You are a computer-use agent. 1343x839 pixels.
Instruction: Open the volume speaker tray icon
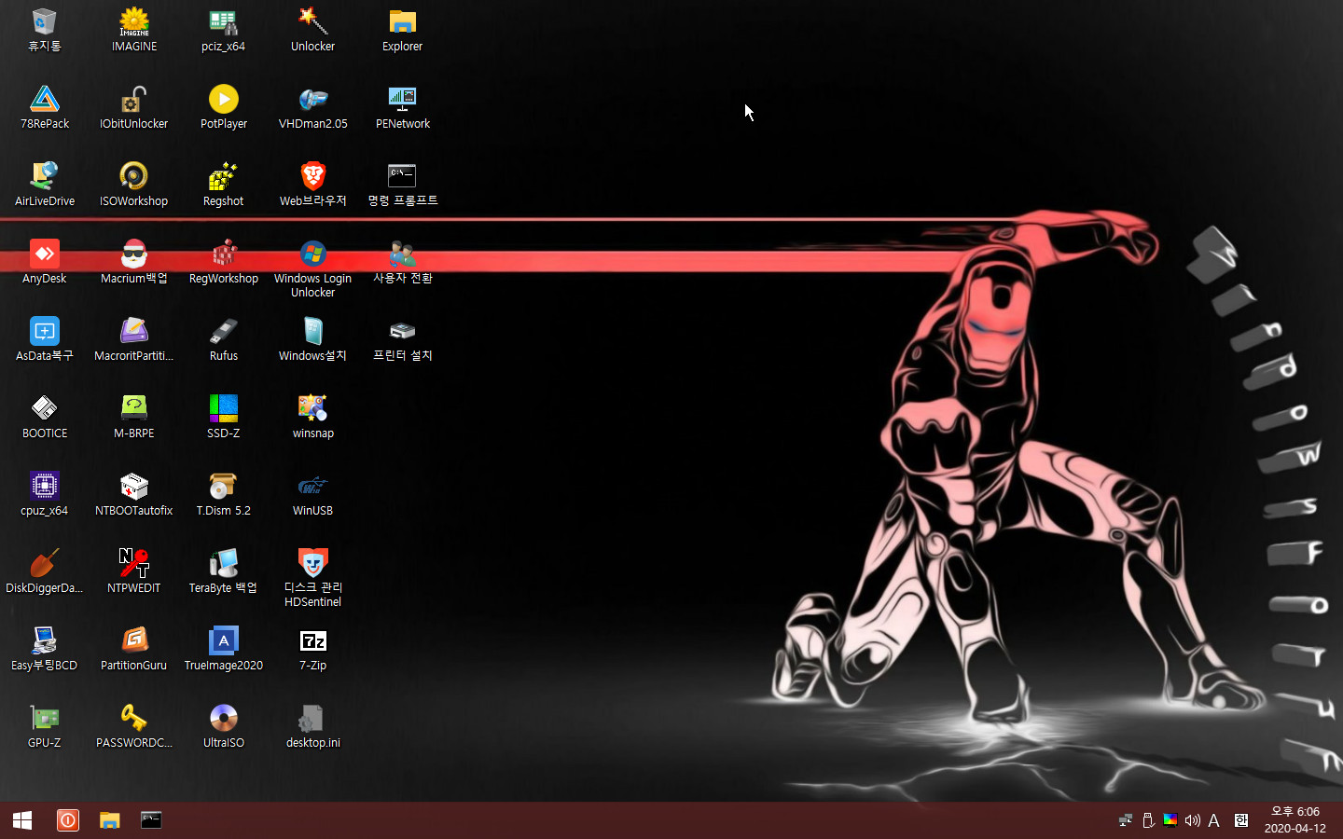1192,820
